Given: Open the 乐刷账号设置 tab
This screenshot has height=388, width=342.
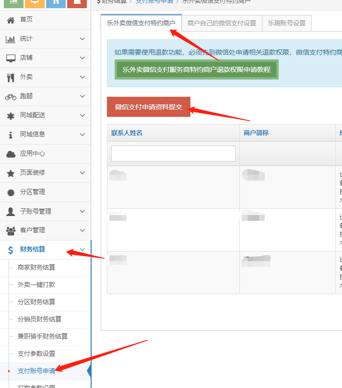Looking at the screenshot, I should click(x=287, y=23).
